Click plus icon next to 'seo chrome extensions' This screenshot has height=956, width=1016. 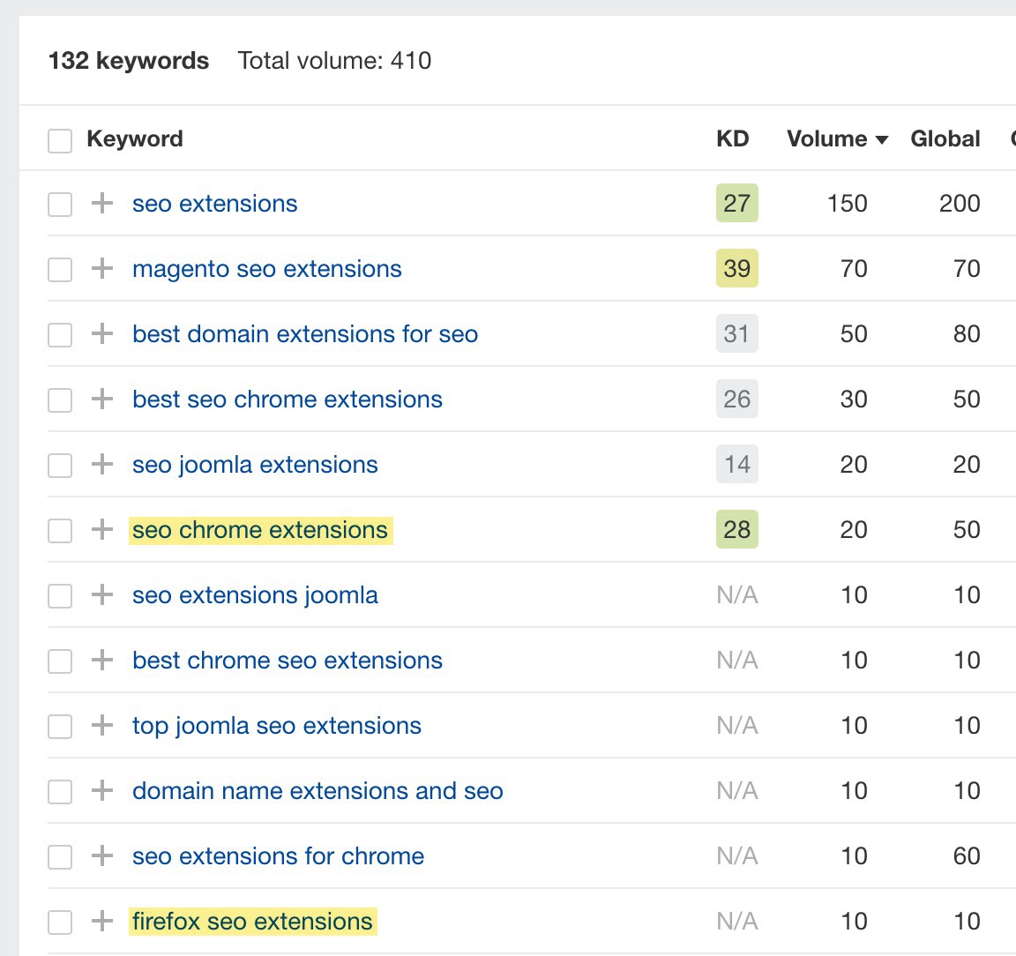click(x=102, y=530)
